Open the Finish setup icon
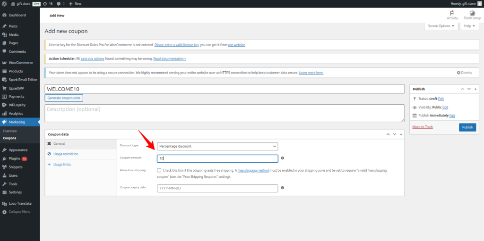484x241 pixels. click(472, 13)
